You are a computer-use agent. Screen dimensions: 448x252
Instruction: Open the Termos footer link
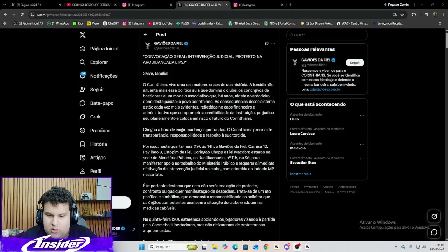[x=294, y=187]
